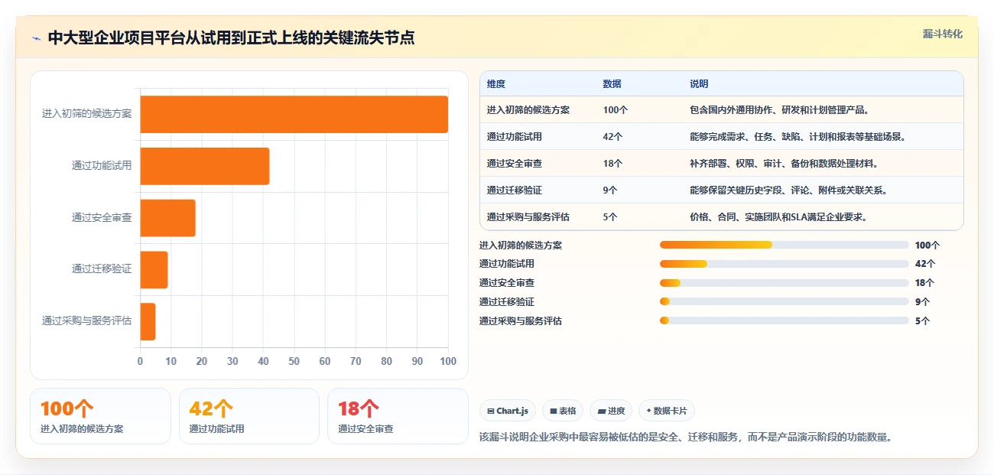Click table cell 通过功能试用

(515, 137)
